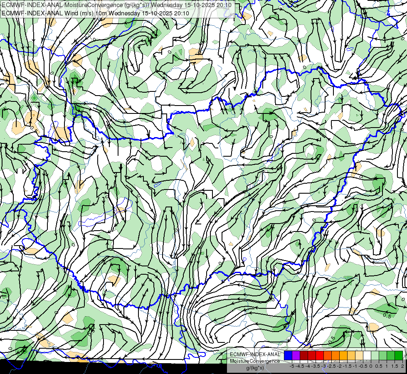Click the white legend color swatch
This screenshot has width=407, height=374.
pyautogui.click(x=367, y=355)
